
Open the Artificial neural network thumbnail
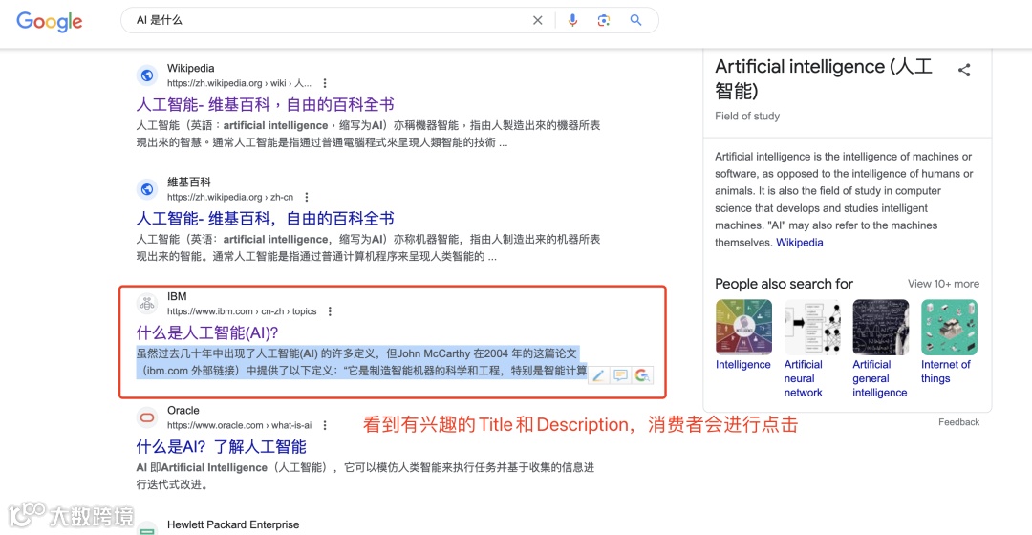(812, 327)
